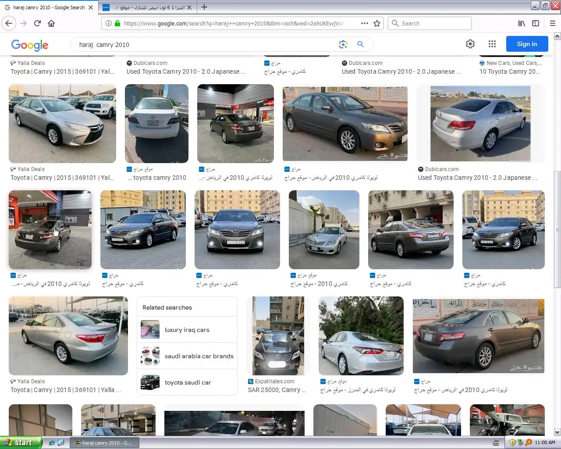Show site information for google.com
Viewport: 561px width, 449px height.
pyautogui.click(x=108, y=23)
